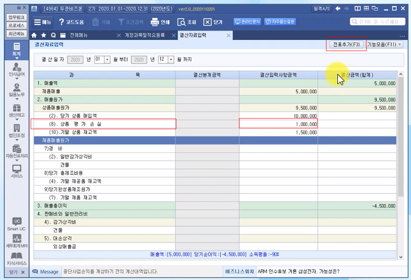Open the 회계 accounting module in the sidebar
Screen dimensions: 411x280
coord(16,49)
